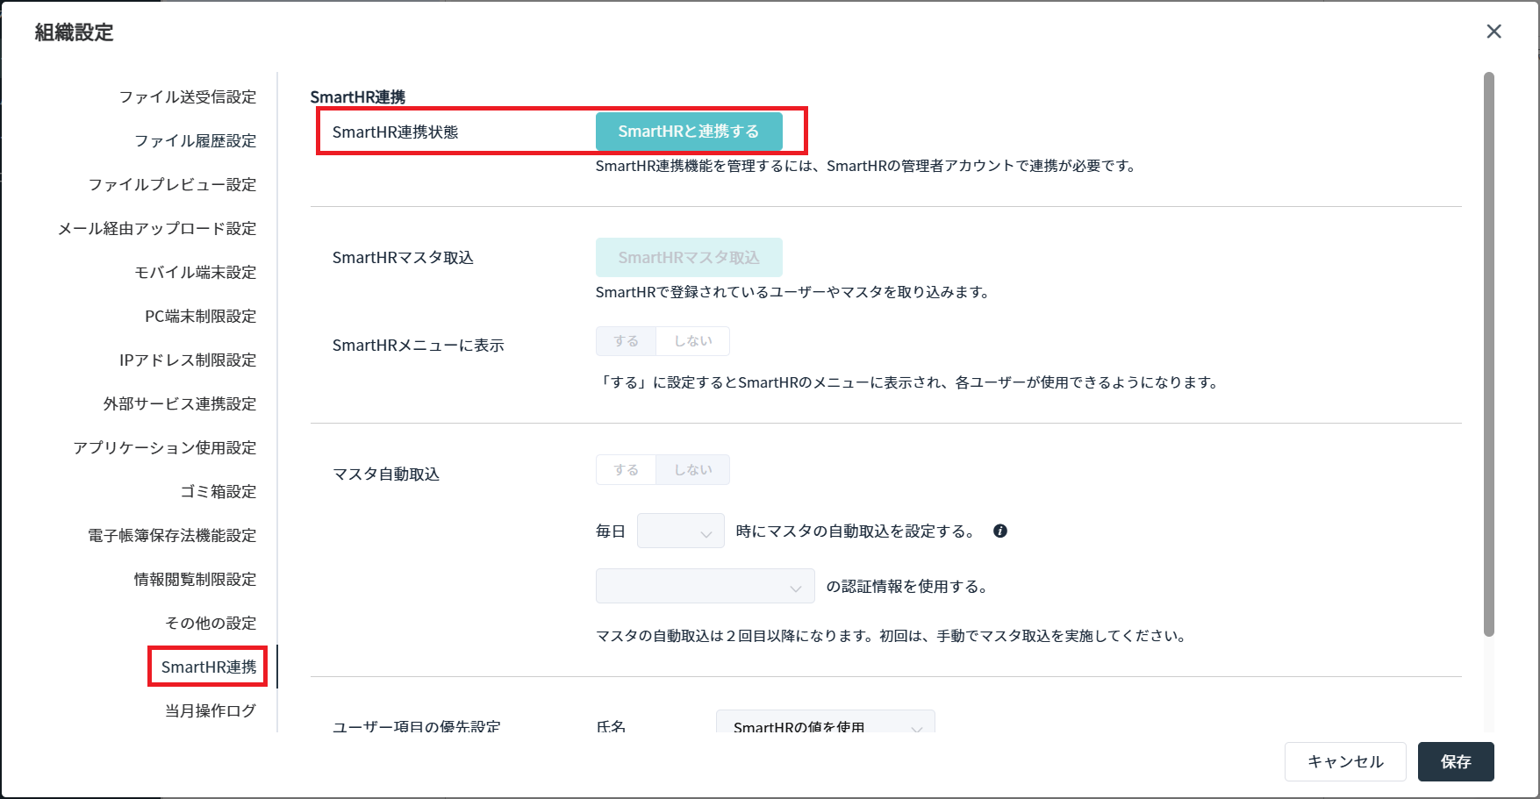Open ファイル履歴設定 in sidebar
The height and width of the screenshot is (799, 1540).
[195, 140]
